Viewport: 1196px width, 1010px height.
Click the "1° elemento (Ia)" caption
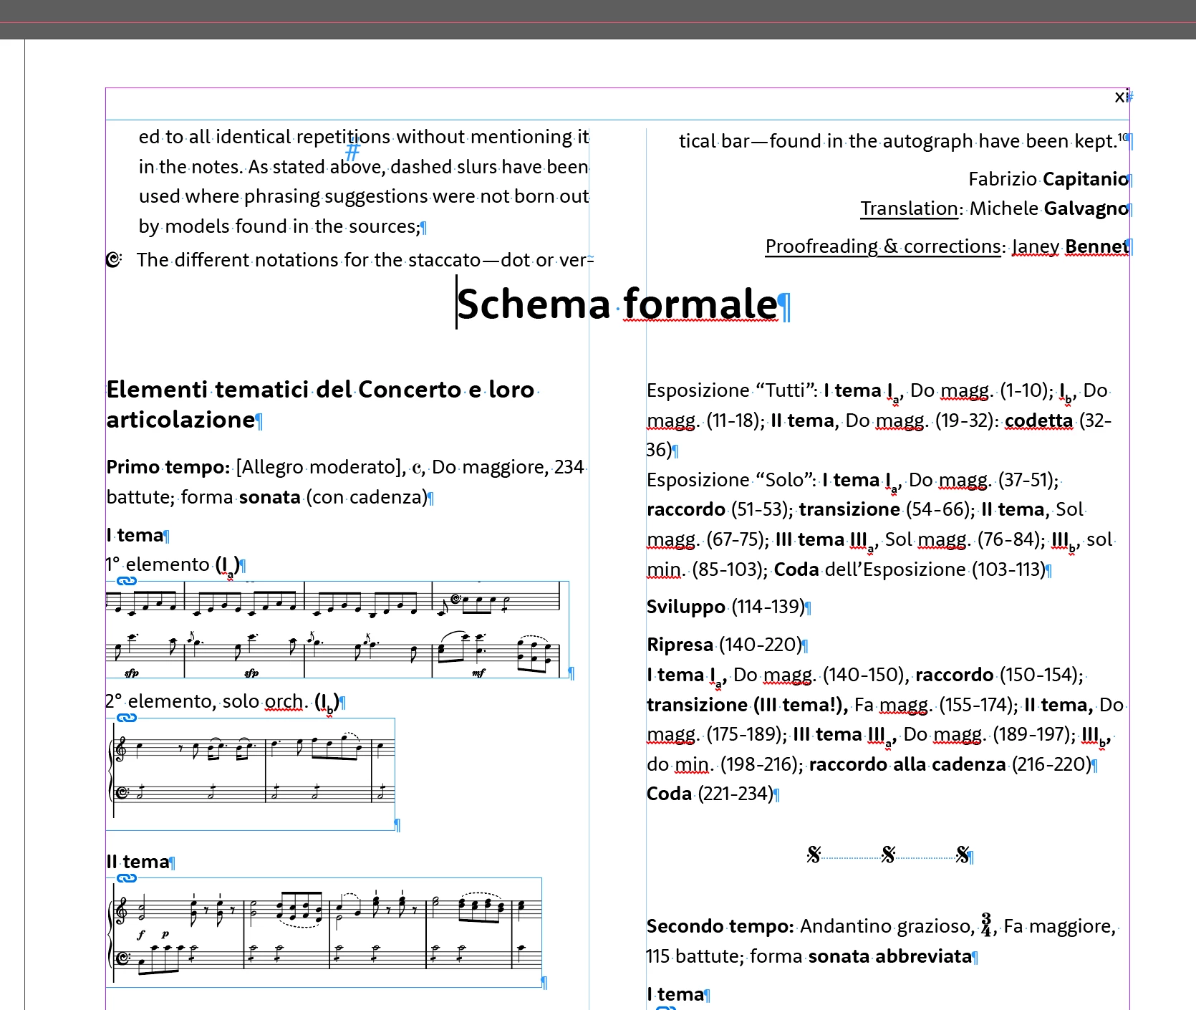[x=172, y=565]
